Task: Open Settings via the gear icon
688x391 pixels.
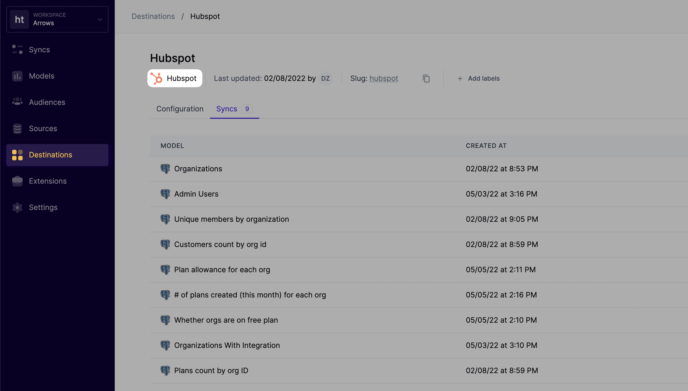Action: (17, 207)
